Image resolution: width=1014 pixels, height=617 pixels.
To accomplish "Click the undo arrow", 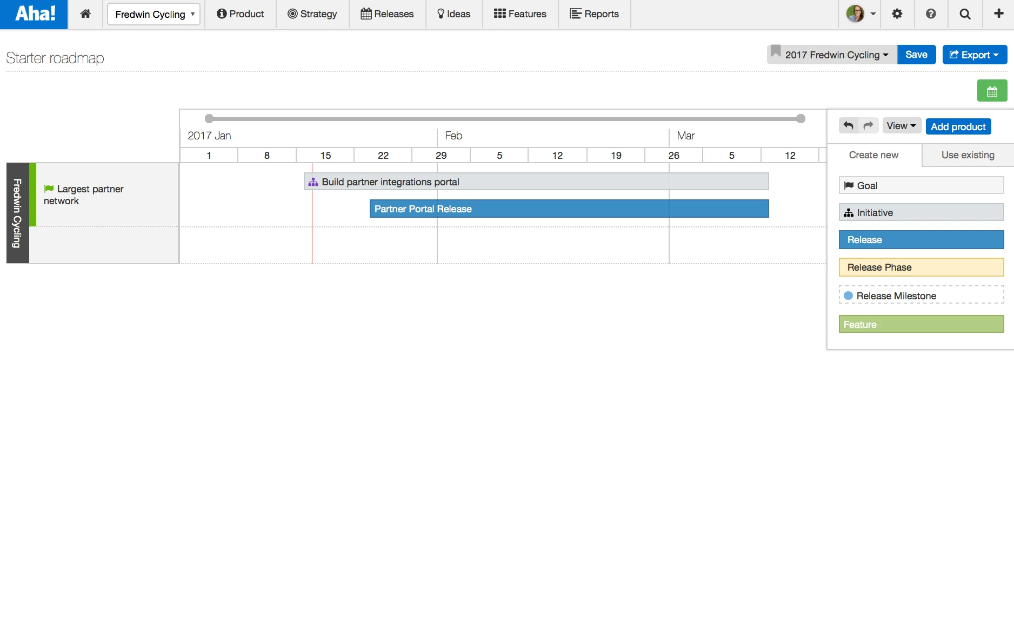I will tap(849, 126).
